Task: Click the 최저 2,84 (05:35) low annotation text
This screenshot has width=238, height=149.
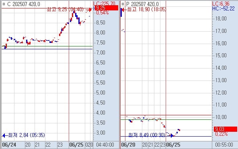Action: click(27, 135)
